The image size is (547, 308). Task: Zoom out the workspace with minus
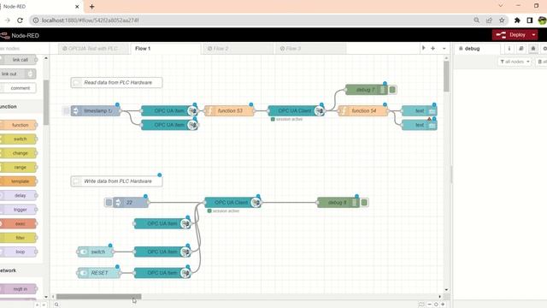click(429, 305)
